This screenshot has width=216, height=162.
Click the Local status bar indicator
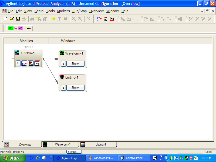point(208,152)
